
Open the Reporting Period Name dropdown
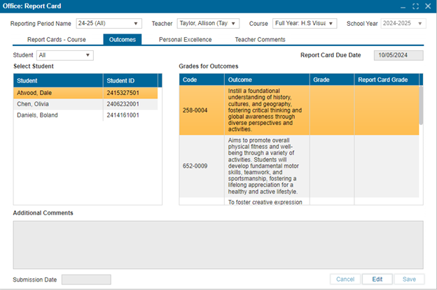click(x=109, y=24)
